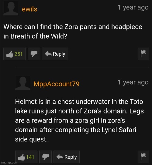152x165 pixels.
Task: Click the 141 like count
Action: [30, 157]
